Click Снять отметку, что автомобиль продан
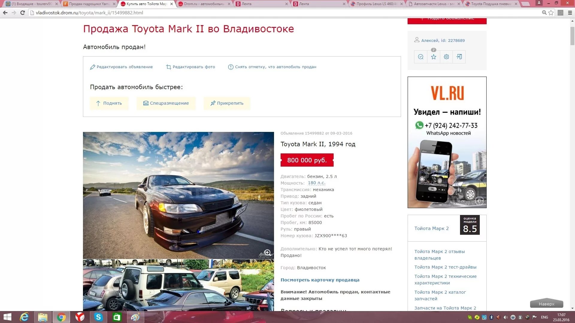 pyautogui.click(x=272, y=67)
